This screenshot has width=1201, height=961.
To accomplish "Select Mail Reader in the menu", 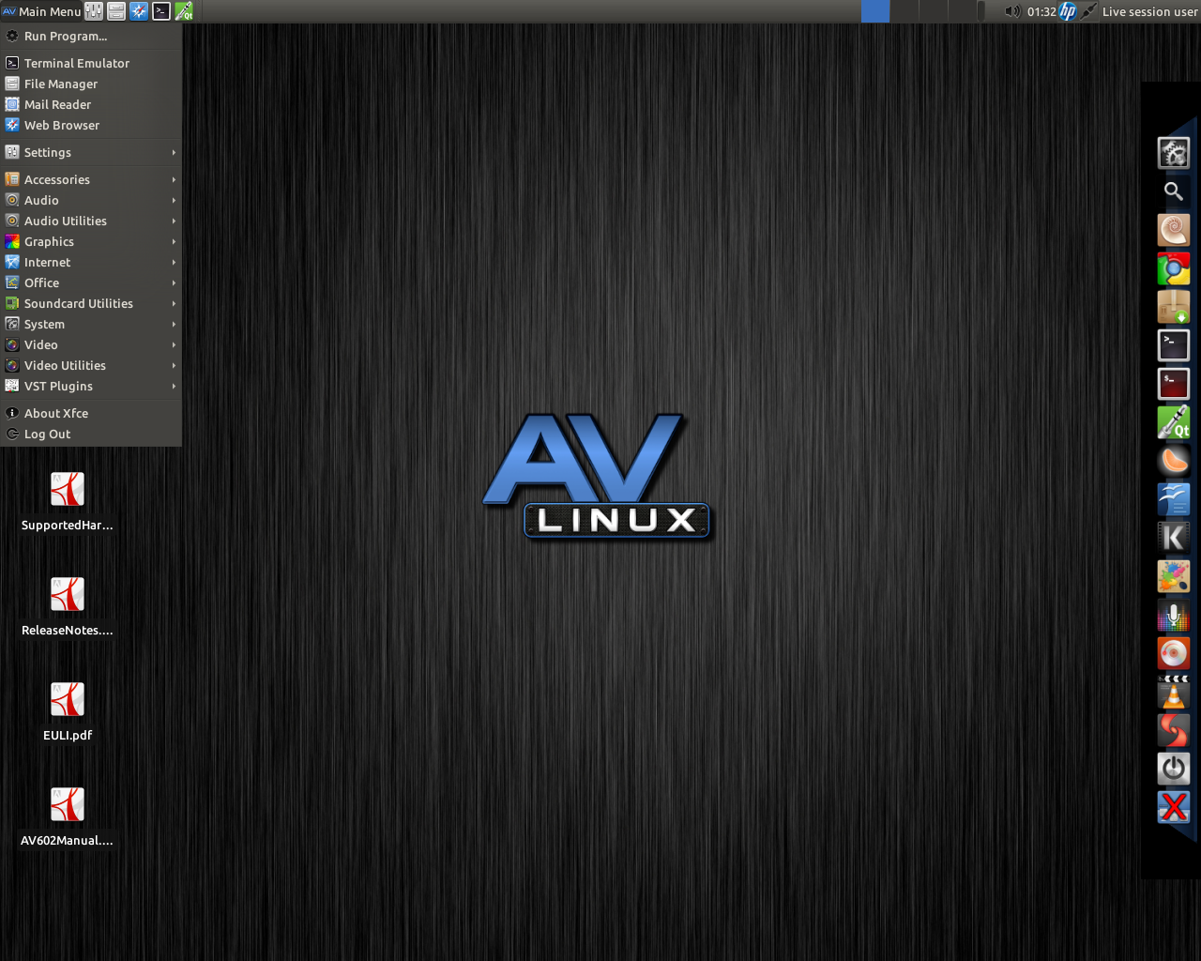I will pos(91,104).
